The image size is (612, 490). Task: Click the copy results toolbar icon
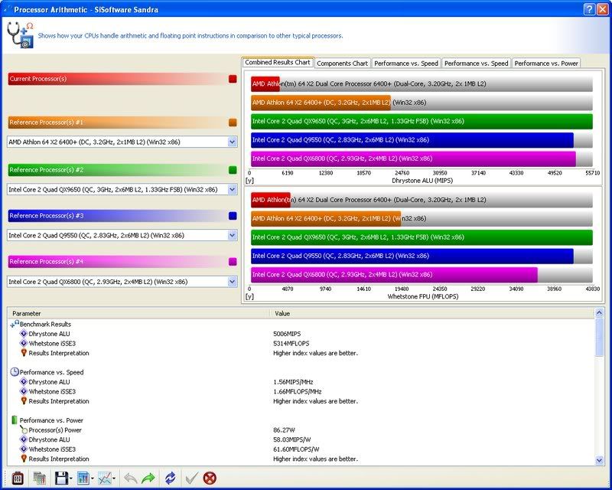[x=39, y=479]
